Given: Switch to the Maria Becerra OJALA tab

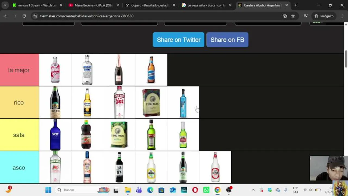Looking at the screenshot, I should tap(94, 5).
